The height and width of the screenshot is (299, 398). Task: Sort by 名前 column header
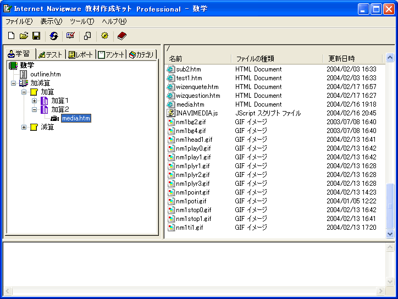coord(198,59)
